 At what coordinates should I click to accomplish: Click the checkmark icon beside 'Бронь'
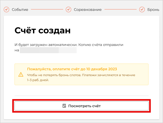(142, 9)
